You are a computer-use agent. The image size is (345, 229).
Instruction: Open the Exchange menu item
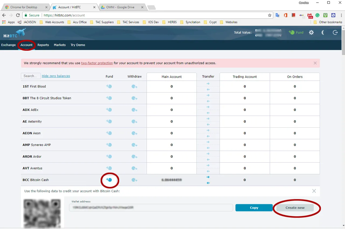pos(8,45)
